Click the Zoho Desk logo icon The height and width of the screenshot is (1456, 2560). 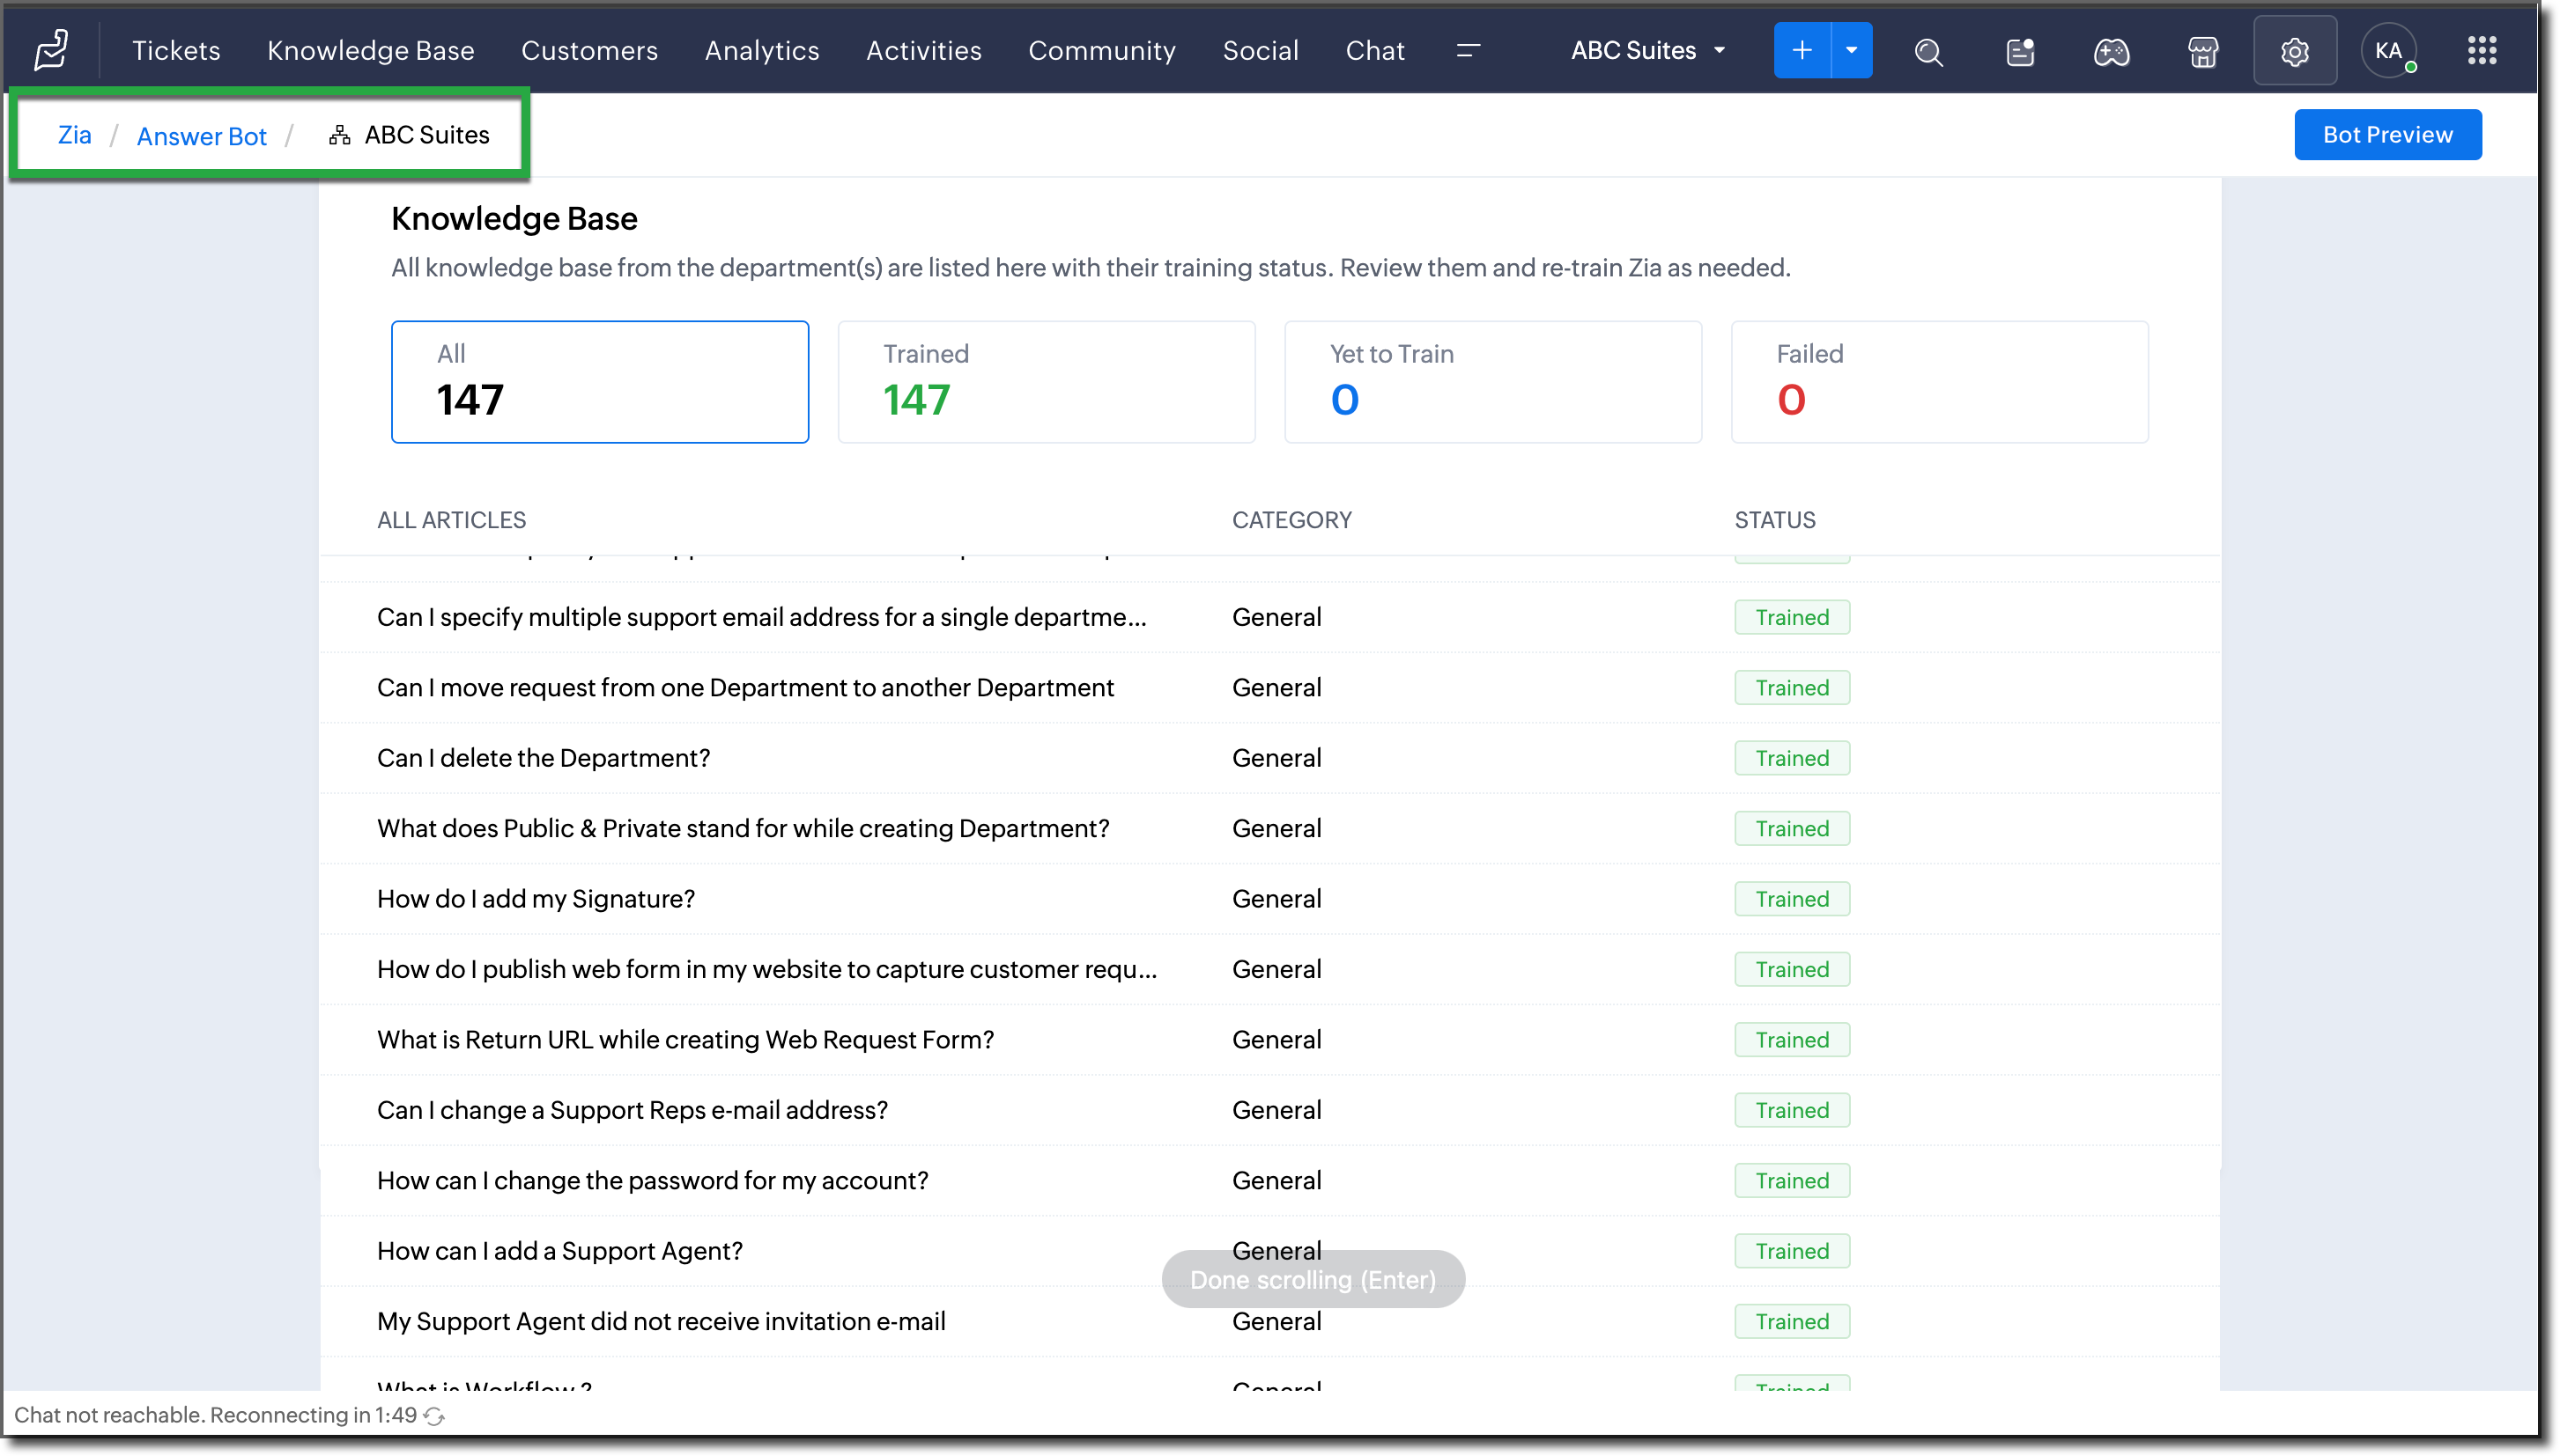pyautogui.click(x=51, y=50)
